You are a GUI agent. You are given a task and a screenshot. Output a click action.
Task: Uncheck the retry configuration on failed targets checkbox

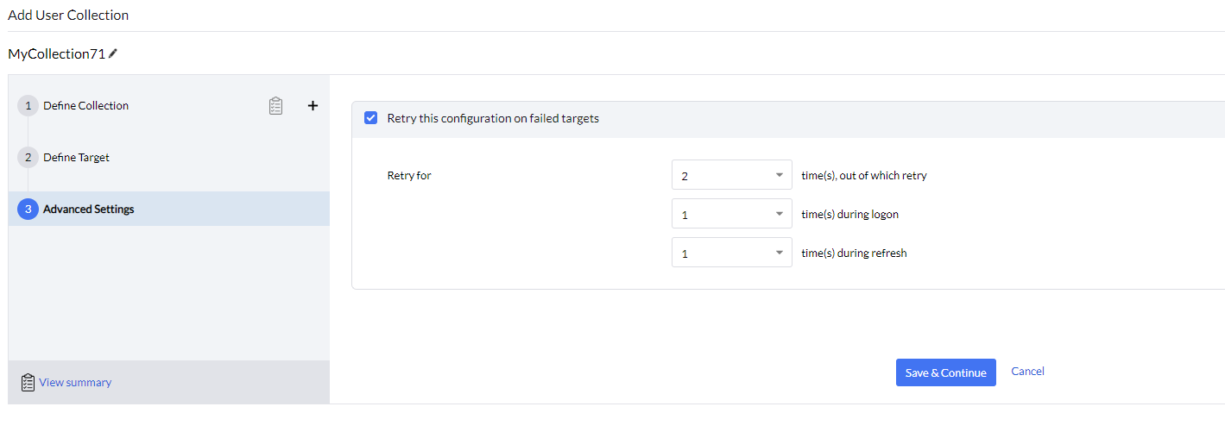point(371,118)
